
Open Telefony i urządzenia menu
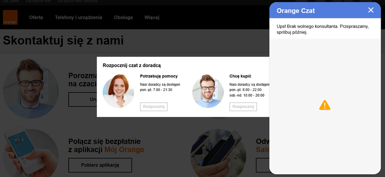(x=79, y=18)
